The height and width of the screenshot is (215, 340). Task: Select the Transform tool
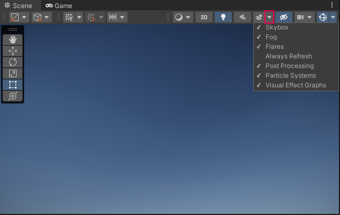pos(13,96)
